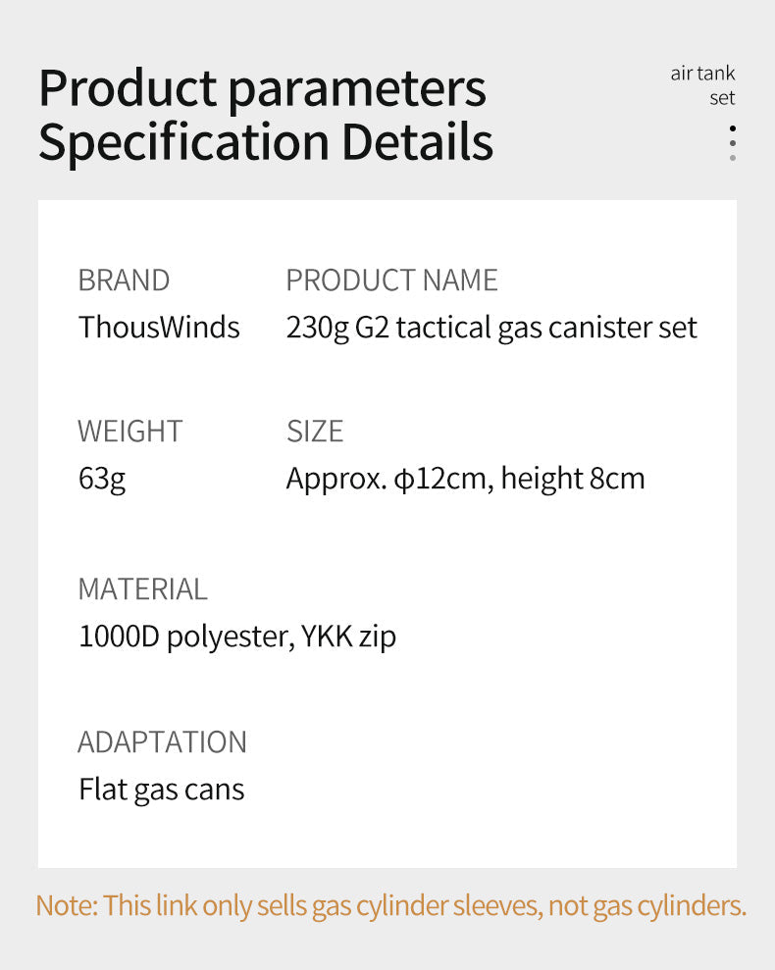The image size is (775, 970).
Task: Select the 'air tank set' label
Action: click(x=702, y=85)
